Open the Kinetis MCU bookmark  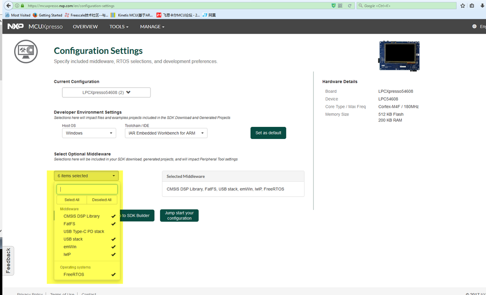point(132,15)
